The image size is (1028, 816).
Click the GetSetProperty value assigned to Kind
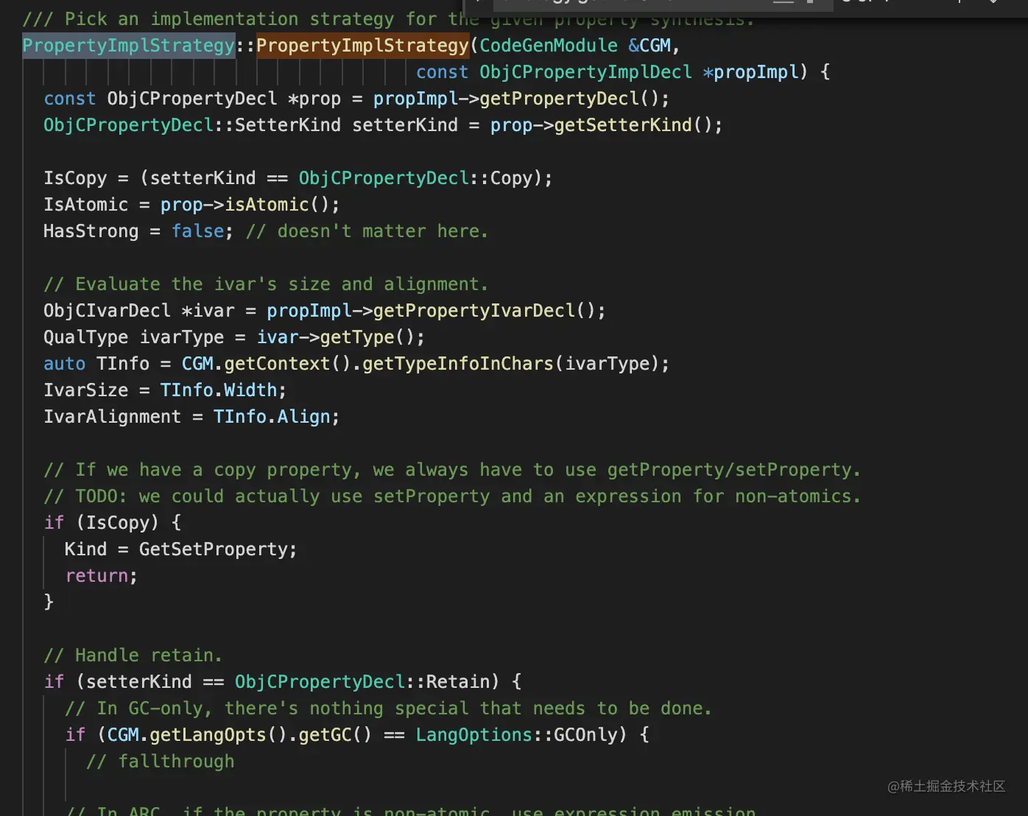[x=213, y=549]
